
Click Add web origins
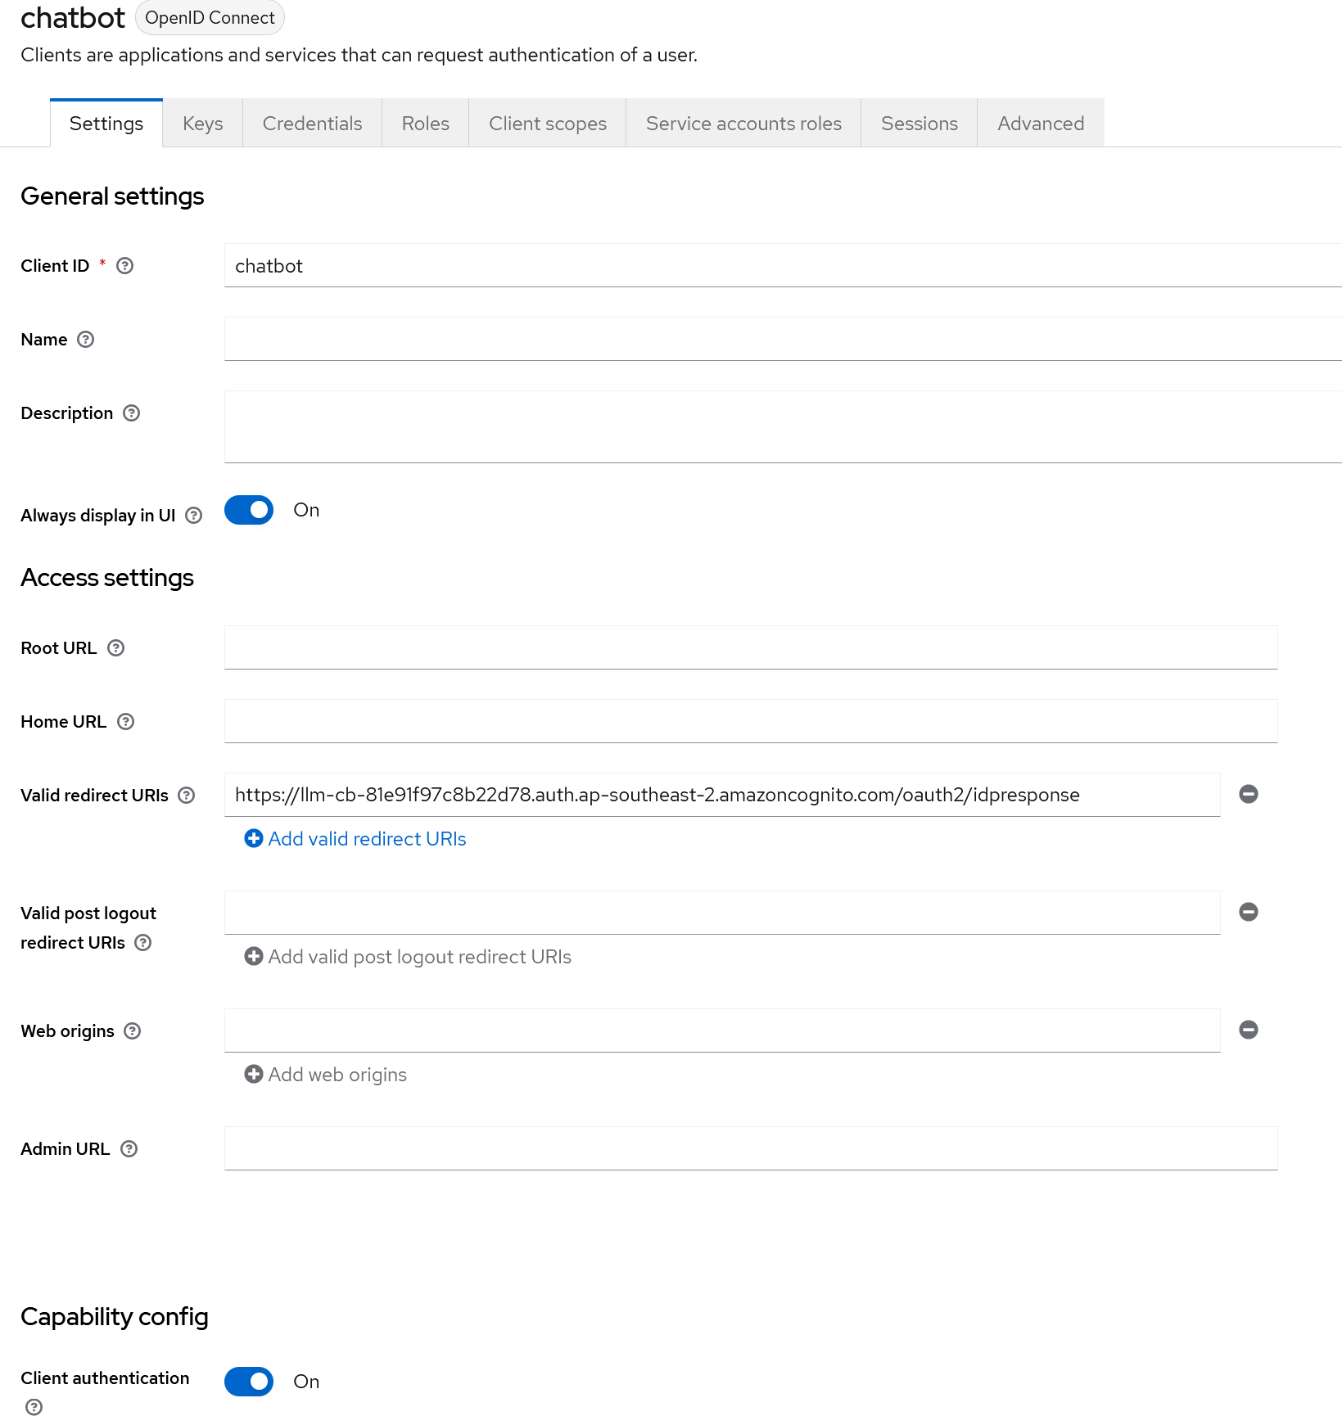click(325, 1074)
